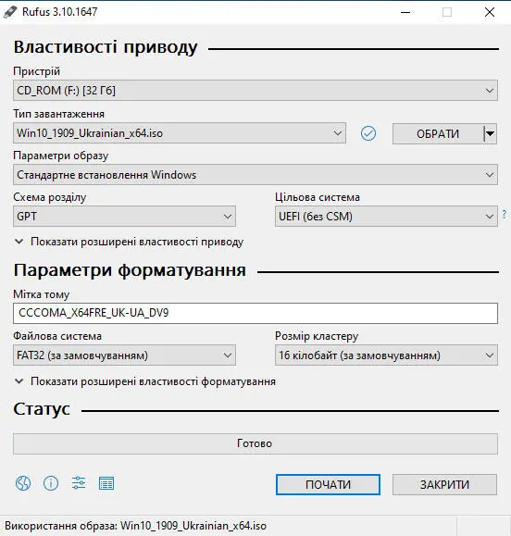Click the Розмір кластеру label
This screenshot has height=536, width=511.
(x=317, y=336)
